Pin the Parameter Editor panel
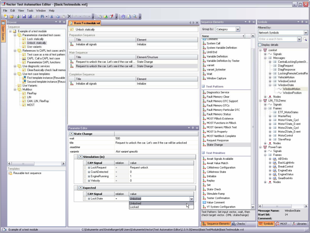Image resolution: width=310 pixels, height=233 pixels. [x=193, y=128]
